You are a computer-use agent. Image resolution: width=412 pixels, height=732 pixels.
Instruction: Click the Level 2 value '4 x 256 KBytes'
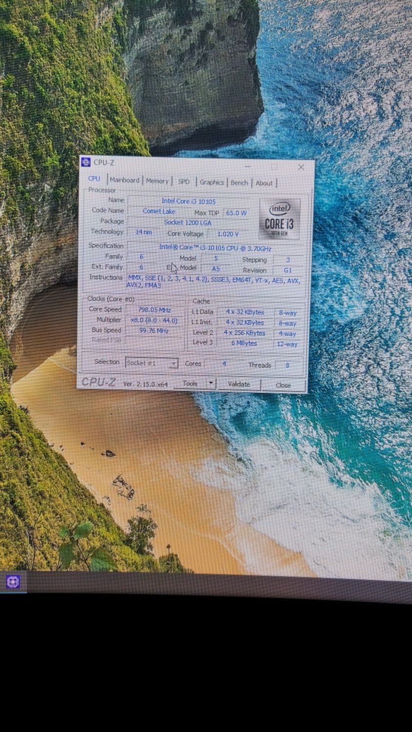pos(245,333)
